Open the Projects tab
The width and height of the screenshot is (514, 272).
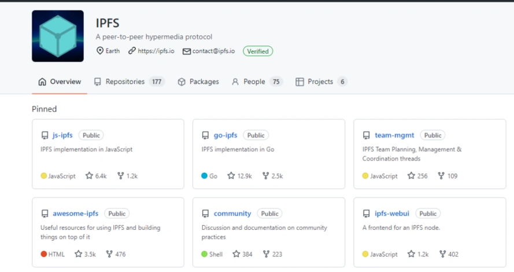[x=320, y=82]
